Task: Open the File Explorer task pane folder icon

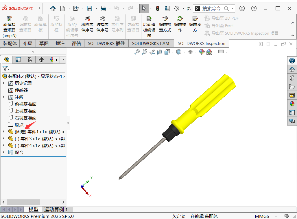Action: point(292,87)
